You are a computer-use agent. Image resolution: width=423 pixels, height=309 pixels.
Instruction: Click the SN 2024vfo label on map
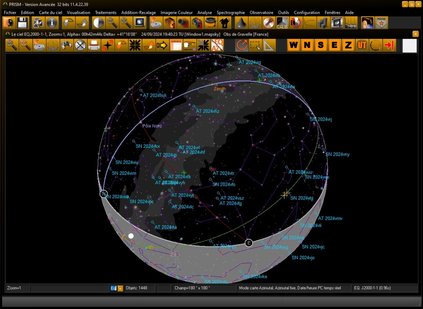click(223, 184)
